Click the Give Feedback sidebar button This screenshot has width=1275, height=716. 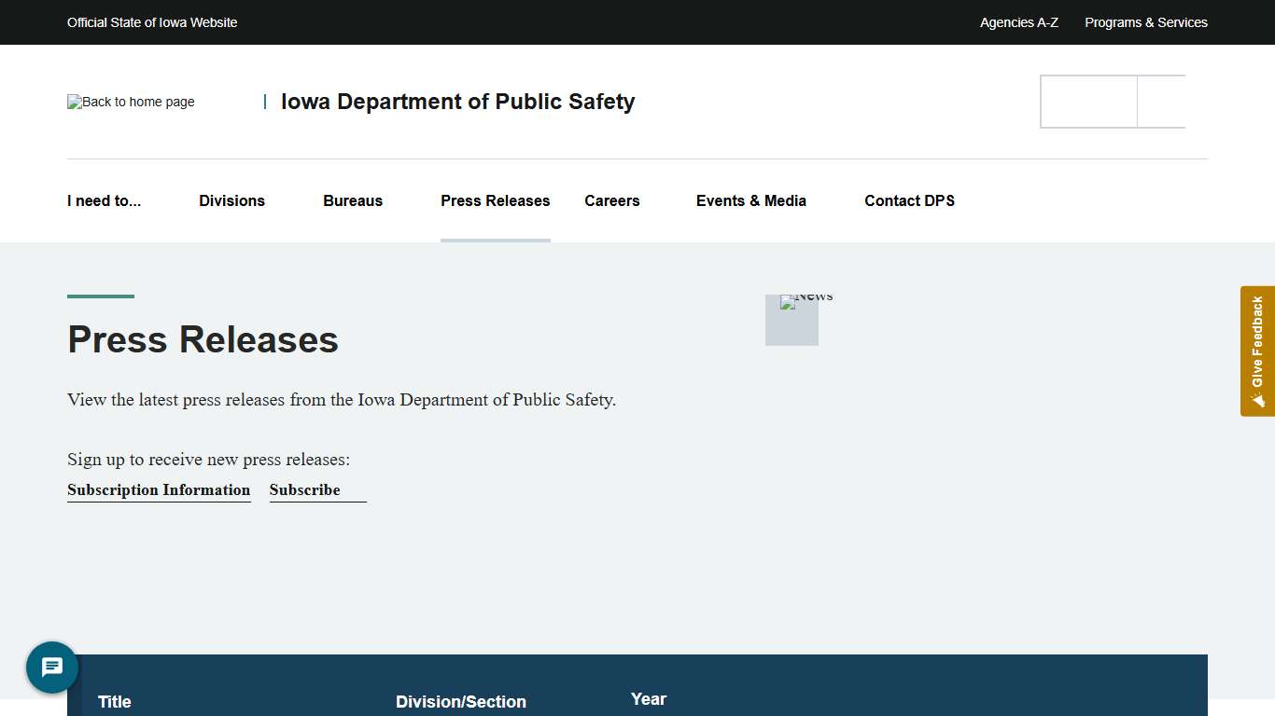coord(1258,351)
